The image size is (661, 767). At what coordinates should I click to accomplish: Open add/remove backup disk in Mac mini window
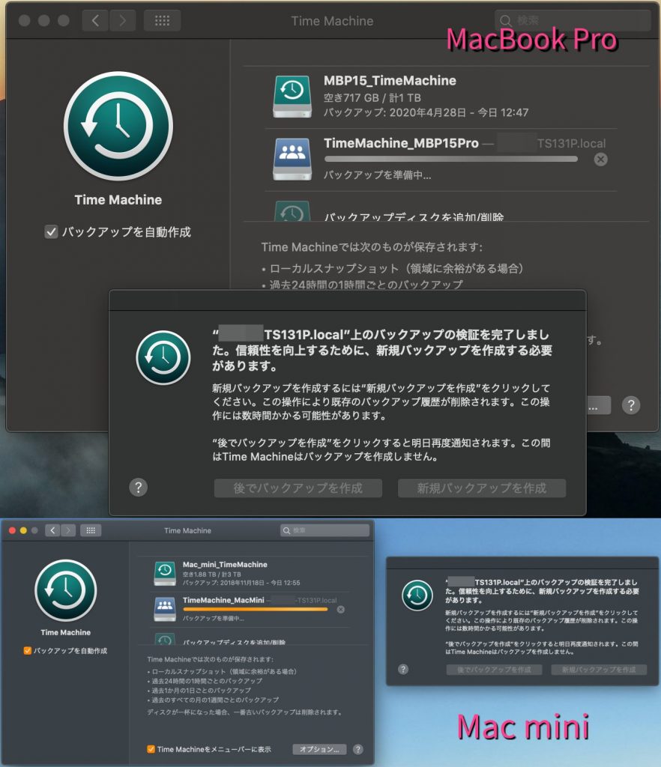[234, 642]
